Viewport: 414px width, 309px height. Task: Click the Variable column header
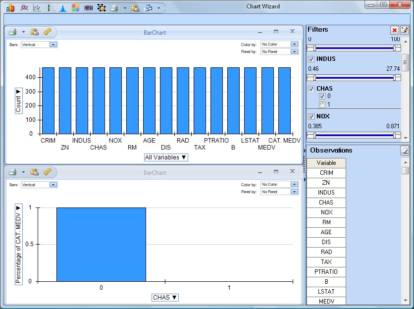point(326,163)
